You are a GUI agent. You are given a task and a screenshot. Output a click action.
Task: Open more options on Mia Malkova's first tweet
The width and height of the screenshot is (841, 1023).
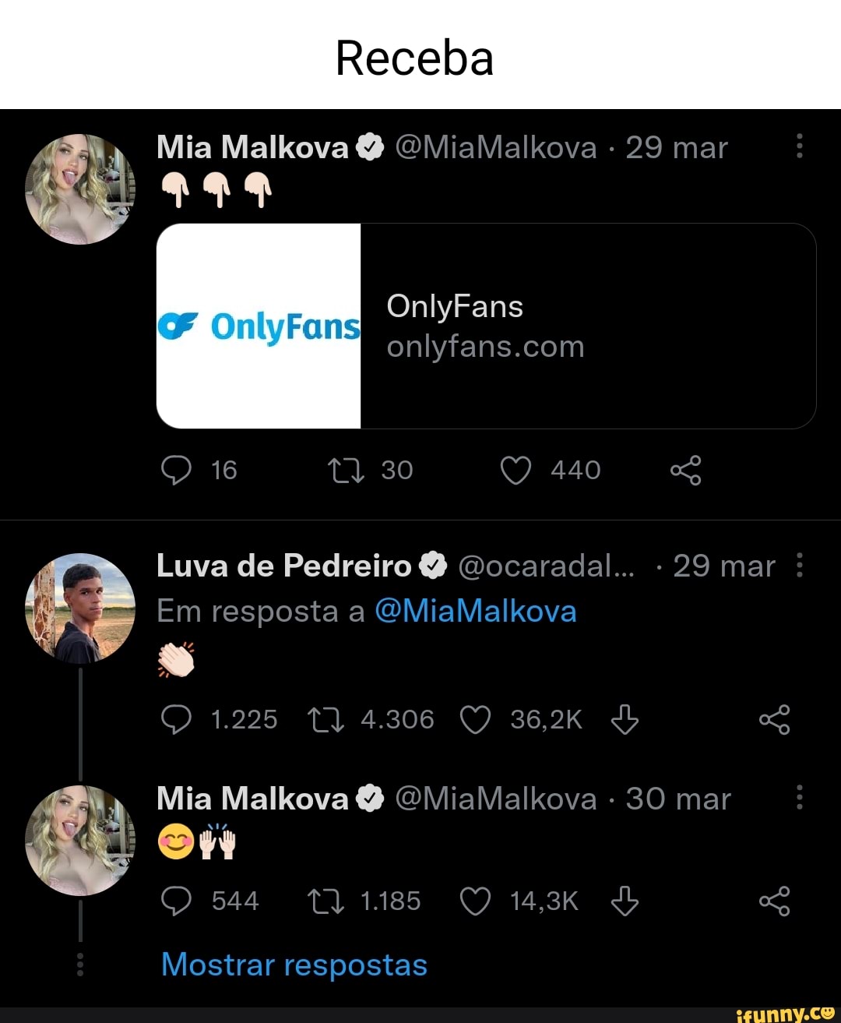[799, 148]
